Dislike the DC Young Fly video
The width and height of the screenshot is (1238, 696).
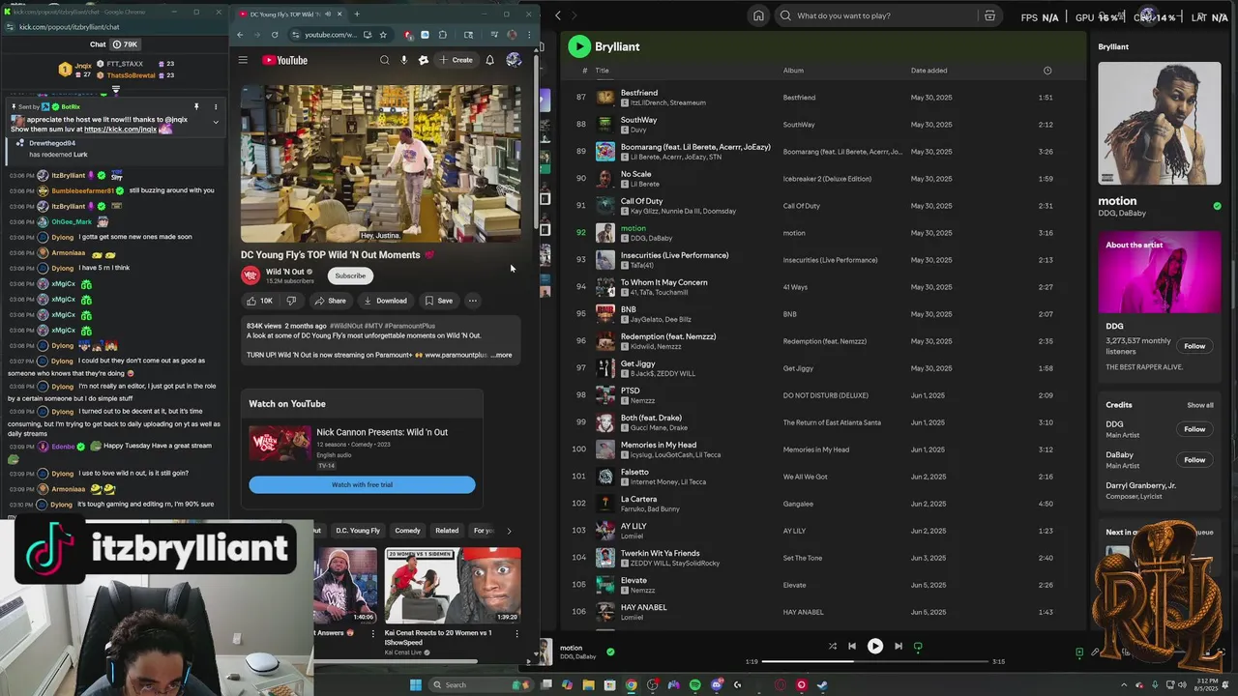tap(291, 301)
